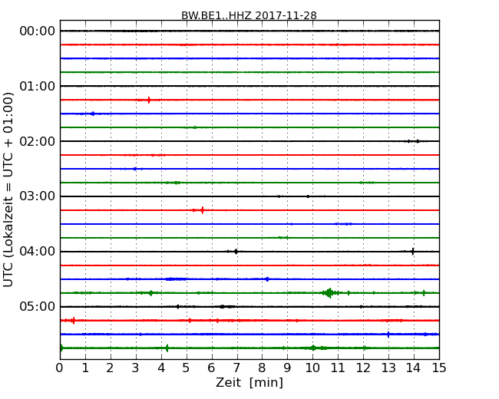The width and height of the screenshot is (499, 399).
Task: Pick the '6' minute tick label
Action: [x=211, y=368]
